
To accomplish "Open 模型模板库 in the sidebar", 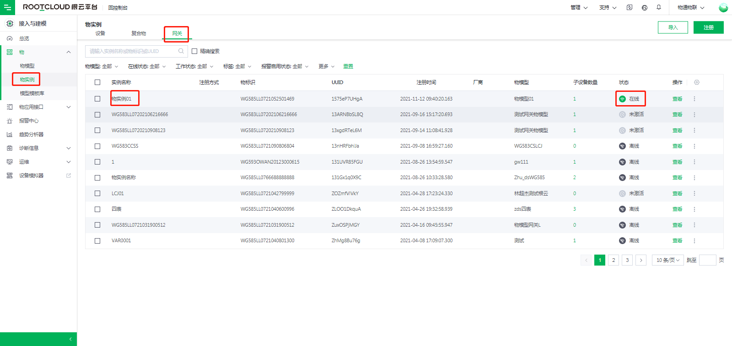I will [32, 93].
